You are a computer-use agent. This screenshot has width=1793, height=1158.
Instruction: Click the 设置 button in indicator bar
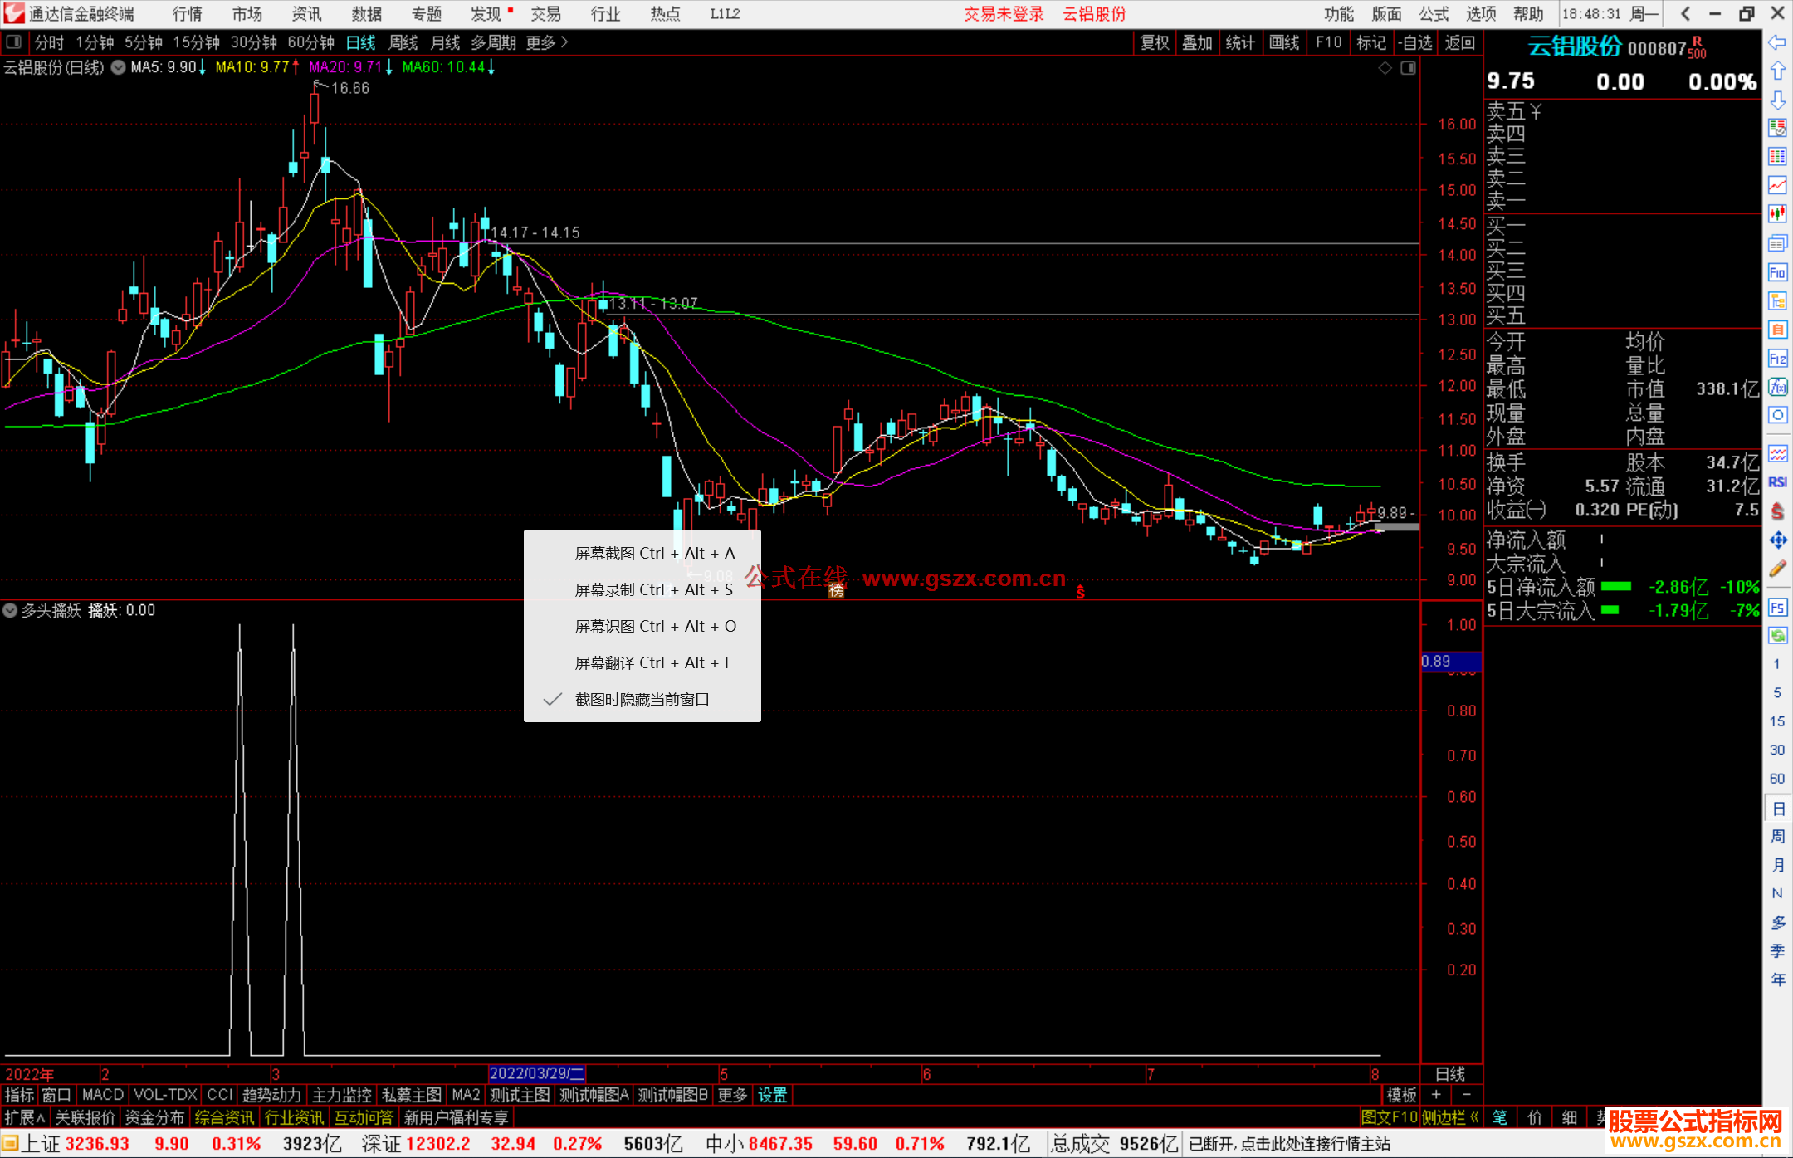(x=772, y=1095)
